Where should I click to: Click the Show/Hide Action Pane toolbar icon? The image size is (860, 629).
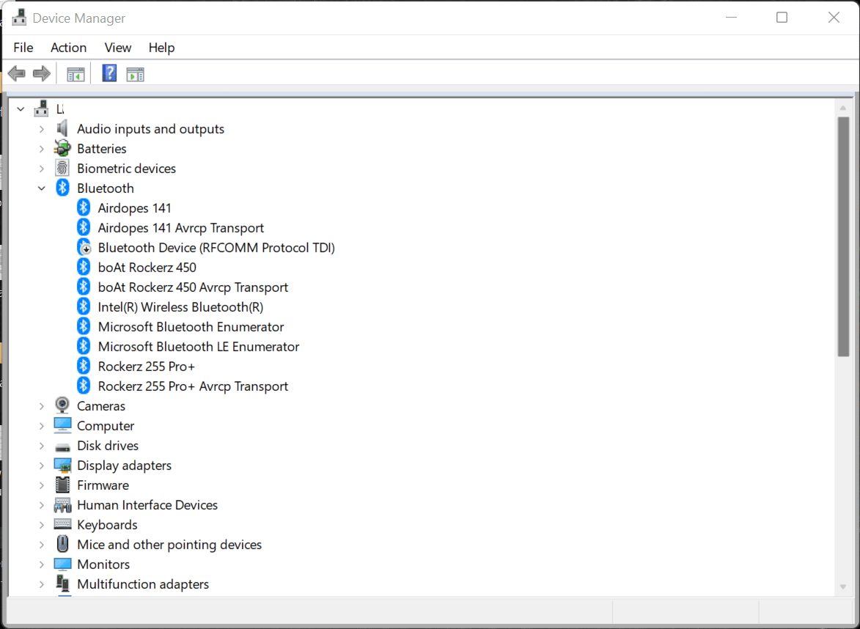click(135, 74)
